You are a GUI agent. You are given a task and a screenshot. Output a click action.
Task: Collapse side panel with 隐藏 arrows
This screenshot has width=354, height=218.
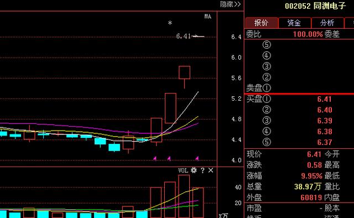(x=230, y=4)
